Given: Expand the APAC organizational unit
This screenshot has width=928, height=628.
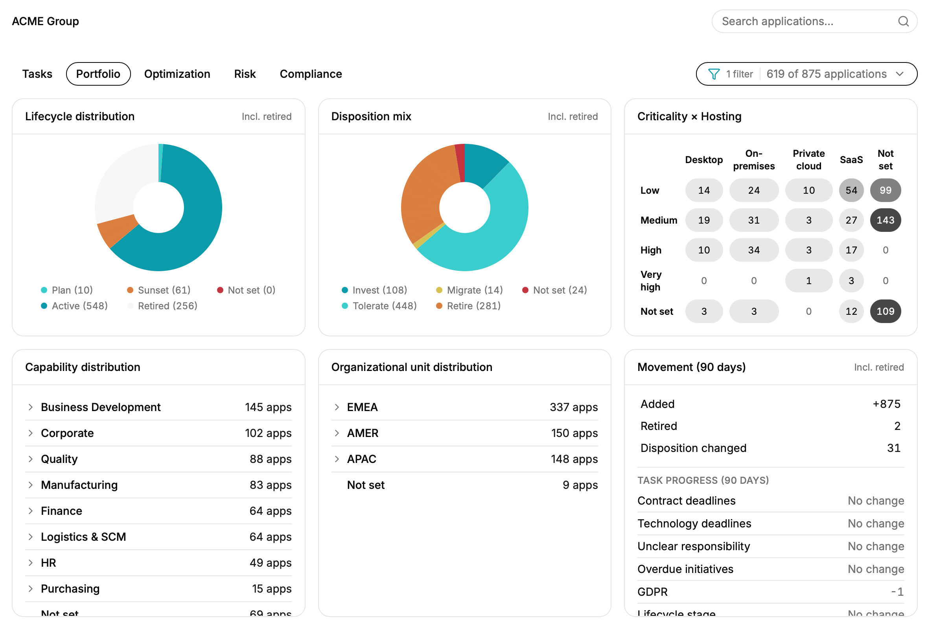Looking at the screenshot, I should pyautogui.click(x=464, y=459).
